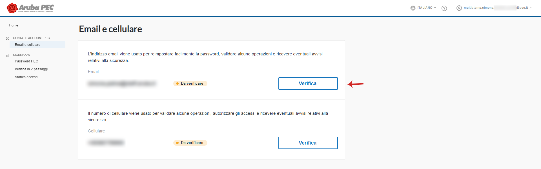The image size is (541, 169).
Task: Go to Home in the sidebar
Action: (x=14, y=25)
